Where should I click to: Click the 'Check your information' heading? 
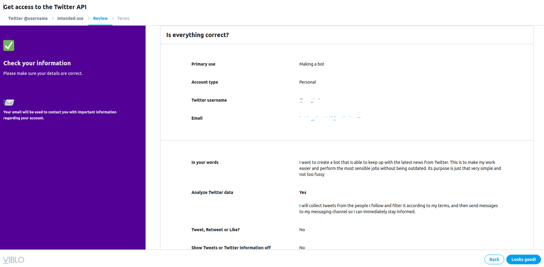[x=37, y=63]
